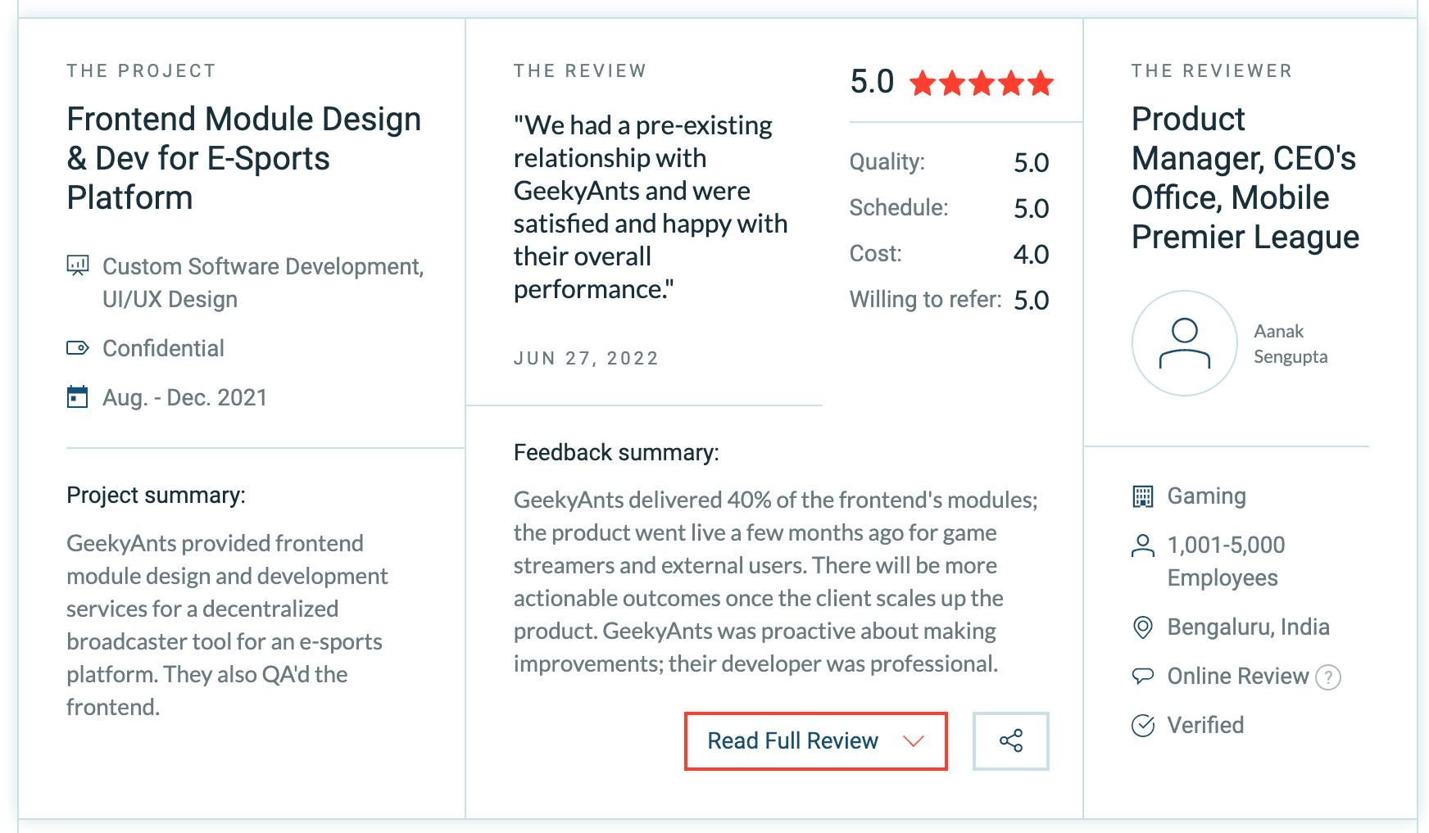Click the person icon beside 1,001-5,000 Employees
Screen dimensions: 1429x833
coord(1142,546)
